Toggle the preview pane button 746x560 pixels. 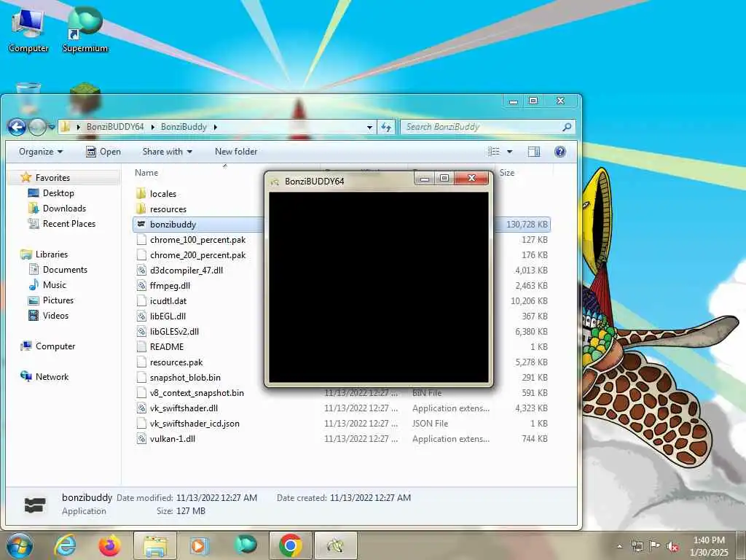[x=534, y=152]
